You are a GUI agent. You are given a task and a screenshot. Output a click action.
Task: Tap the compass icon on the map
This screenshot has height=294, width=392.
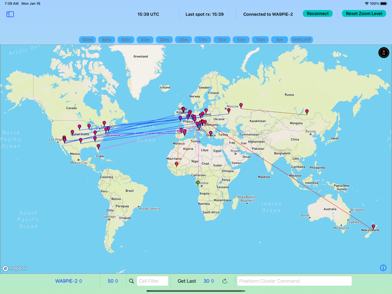(x=383, y=52)
